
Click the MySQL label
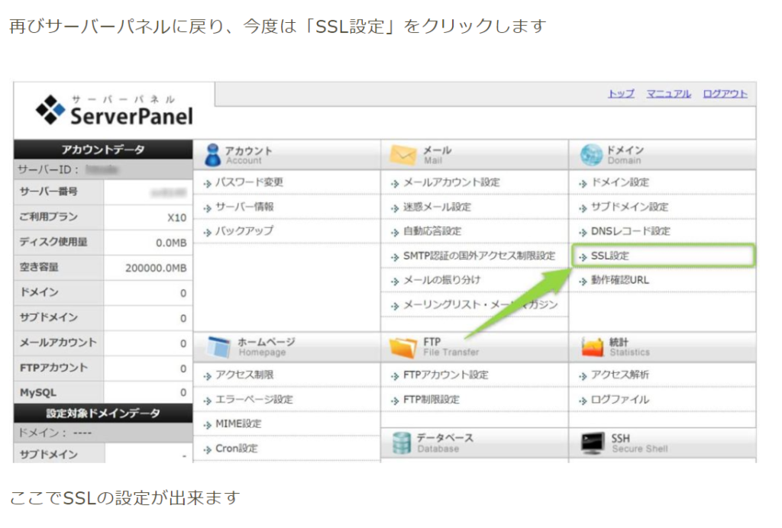tap(38, 392)
